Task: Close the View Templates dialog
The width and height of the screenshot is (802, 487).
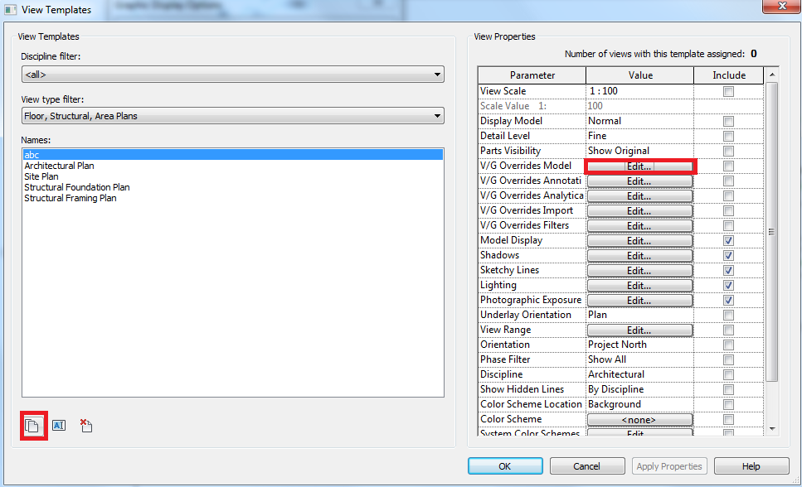Action: 781,6
